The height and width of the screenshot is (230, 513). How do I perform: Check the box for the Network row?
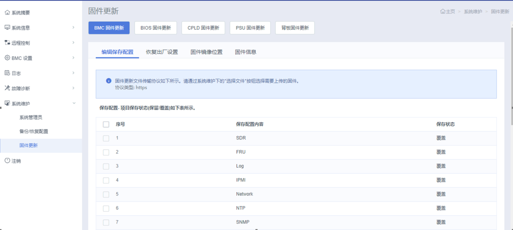click(x=106, y=195)
